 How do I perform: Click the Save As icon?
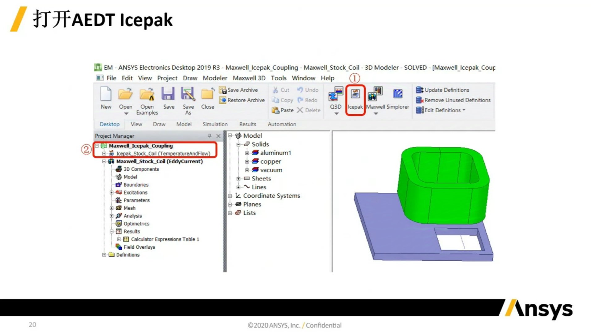pos(188,94)
